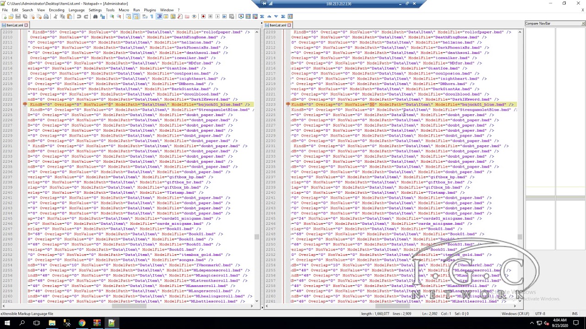
Task: Click line number 2240 in right pane
Action: coord(271,193)
